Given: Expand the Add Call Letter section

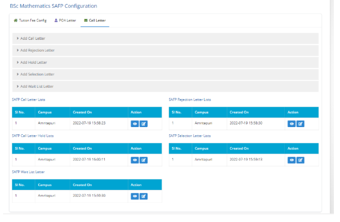Looking at the screenshot, I should pos(34,38).
